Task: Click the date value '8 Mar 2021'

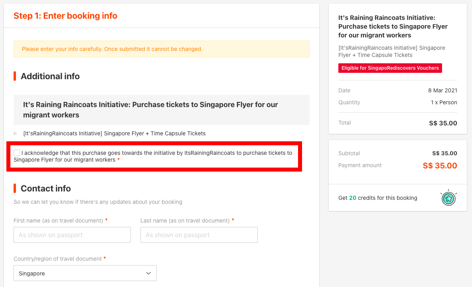Action: point(442,90)
